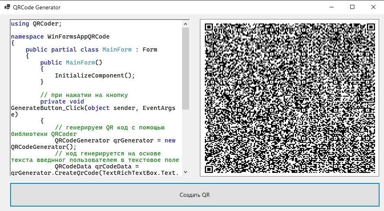Viewport: 384px width, 211px height.
Task: Click the text 'namespace WinFormsAppQRCode'
Action: (60, 37)
